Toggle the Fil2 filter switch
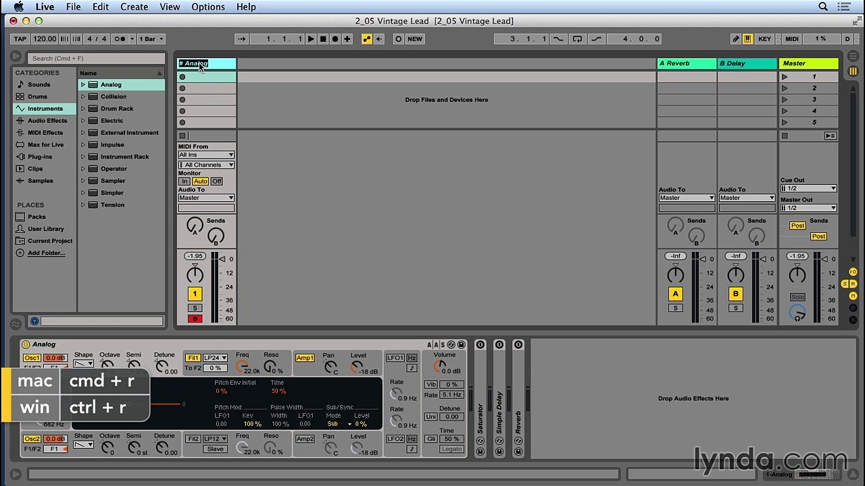The height and width of the screenshot is (486, 865). tap(193, 439)
